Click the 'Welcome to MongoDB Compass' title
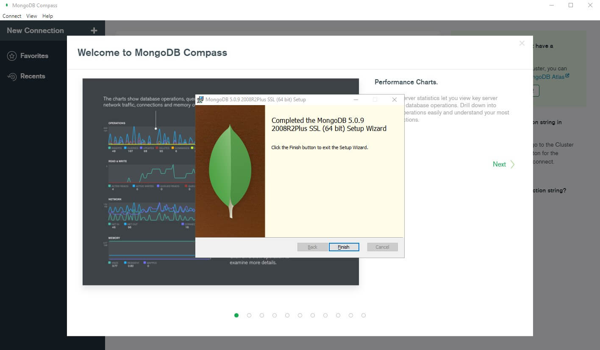 coord(153,53)
